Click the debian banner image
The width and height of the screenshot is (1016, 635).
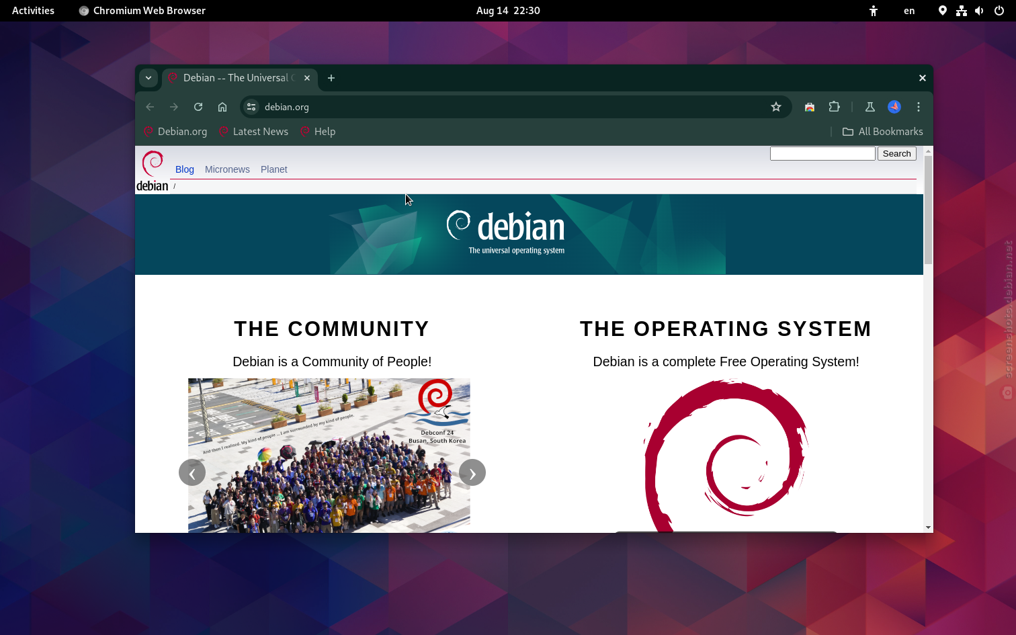tap(528, 235)
